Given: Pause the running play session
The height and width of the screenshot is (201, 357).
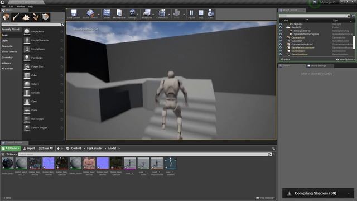Looking at the screenshot, I should 191,12.
